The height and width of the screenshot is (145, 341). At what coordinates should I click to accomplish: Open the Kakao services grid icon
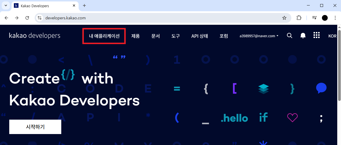(x=316, y=35)
